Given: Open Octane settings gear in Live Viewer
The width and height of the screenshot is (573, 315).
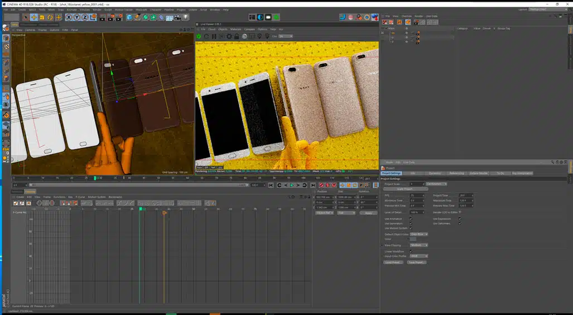Looking at the screenshot, I should point(229,37).
